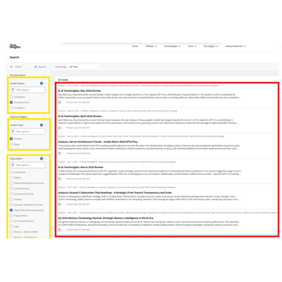Image resolution: width=282 pixels, height=282 pixels.
Task: Open the Help & Resources menu
Action: tap(235, 46)
